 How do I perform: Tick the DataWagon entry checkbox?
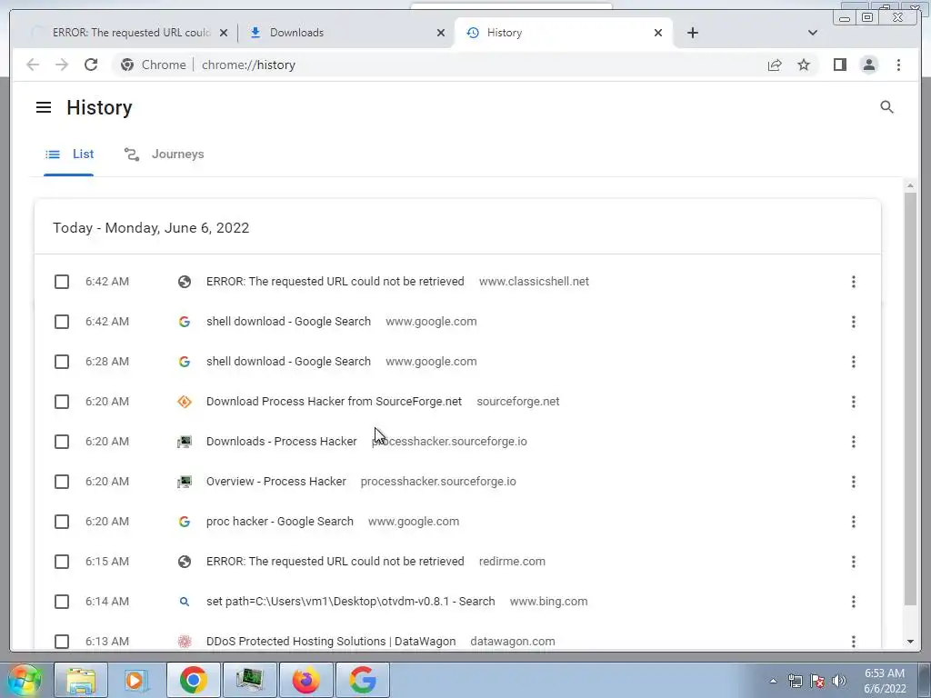62,642
